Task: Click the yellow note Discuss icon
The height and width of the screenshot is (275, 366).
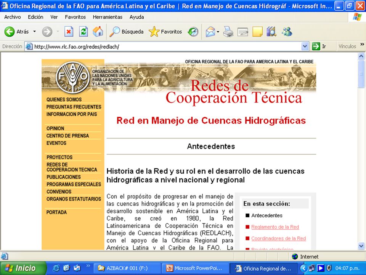Action: point(257,32)
